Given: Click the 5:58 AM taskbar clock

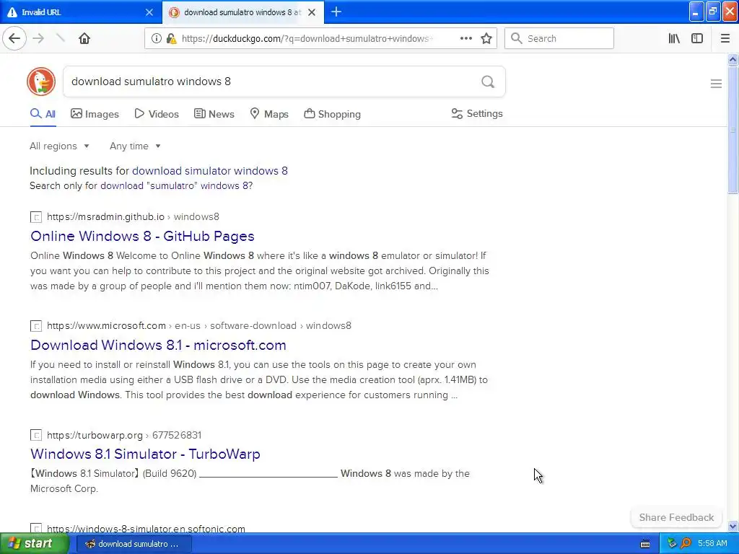Looking at the screenshot, I should [712, 544].
